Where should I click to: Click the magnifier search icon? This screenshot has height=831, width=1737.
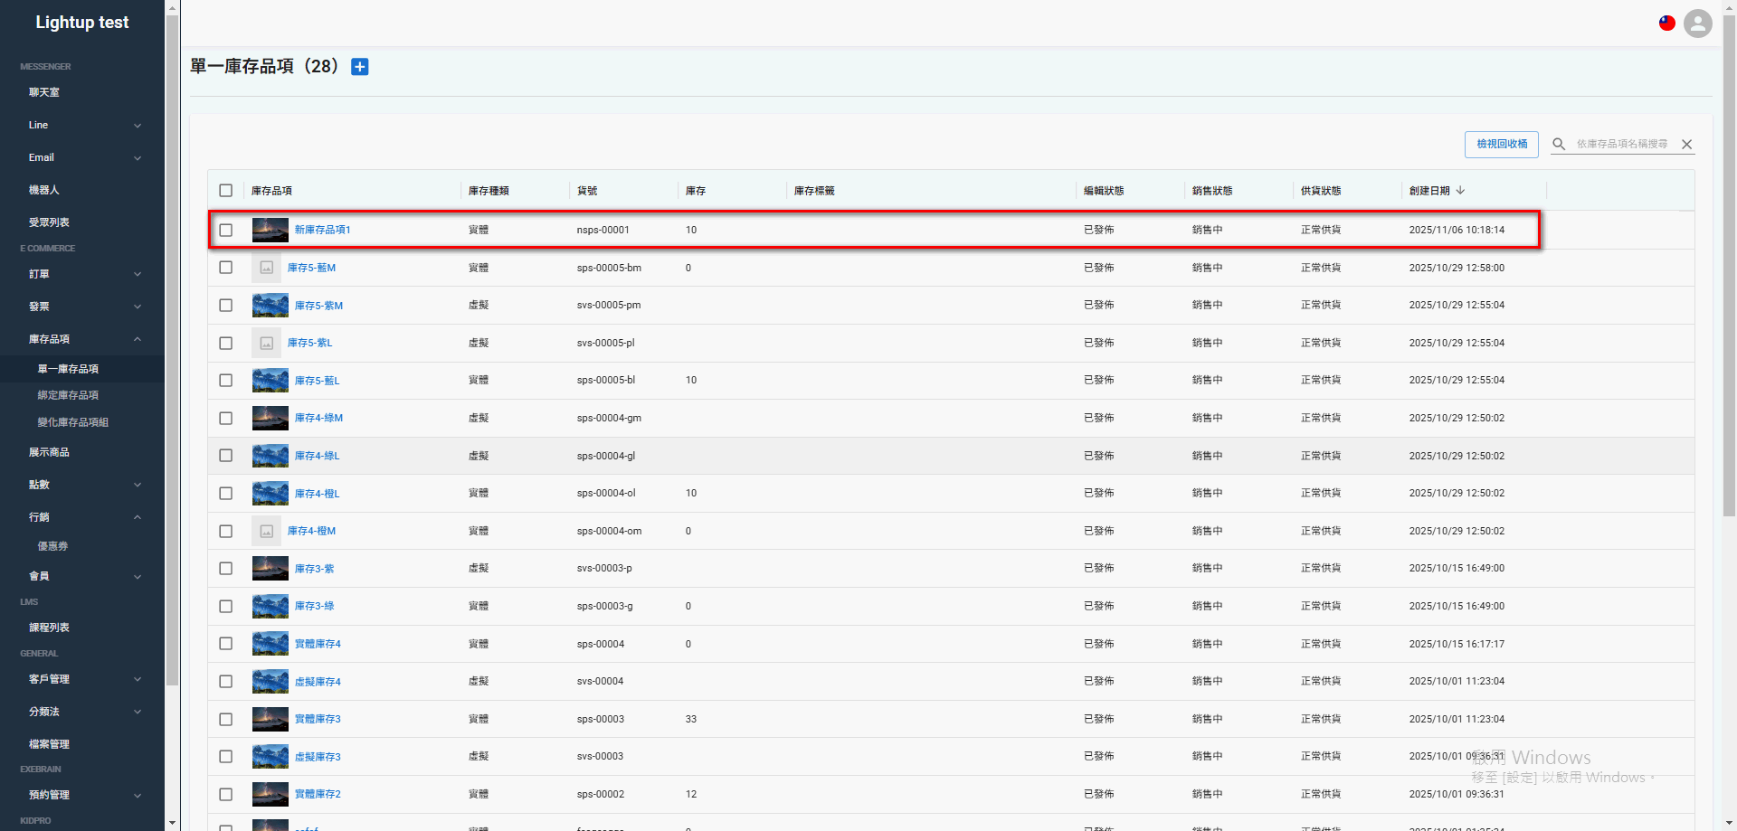coord(1559,144)
